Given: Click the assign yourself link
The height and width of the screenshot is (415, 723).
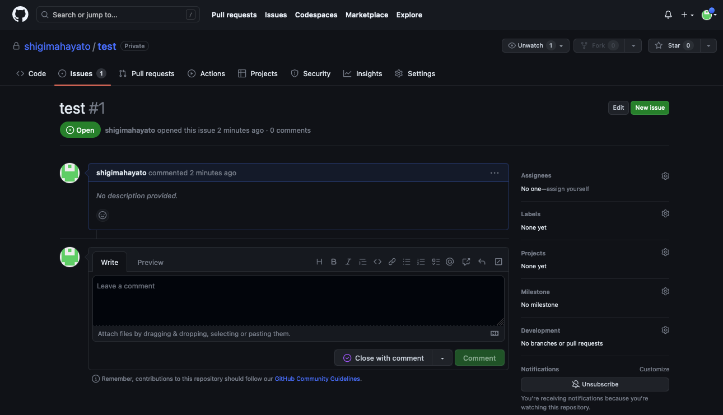Looking at the screenshot, I should [568, 189].
